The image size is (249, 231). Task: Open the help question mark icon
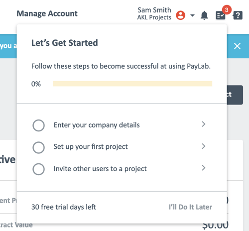coord(238,15)
